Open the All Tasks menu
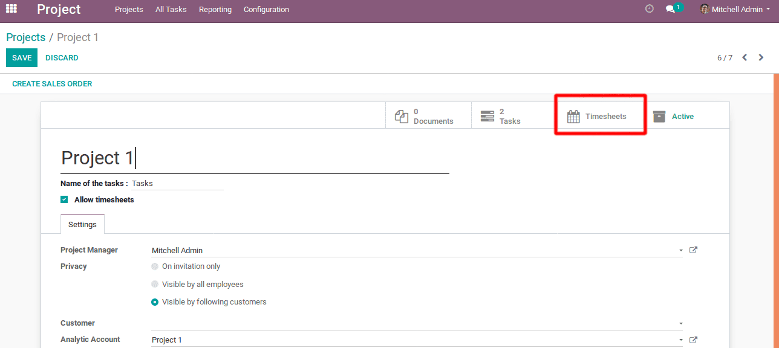Screen dimensions: 779x348 [171, 9]
